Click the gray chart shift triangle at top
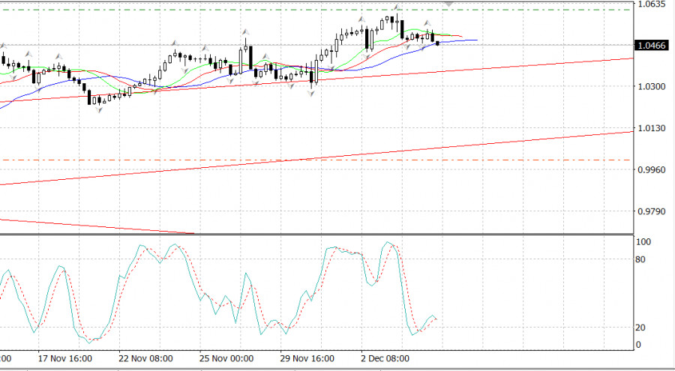 pyautogui.click(x=449, y=4)
